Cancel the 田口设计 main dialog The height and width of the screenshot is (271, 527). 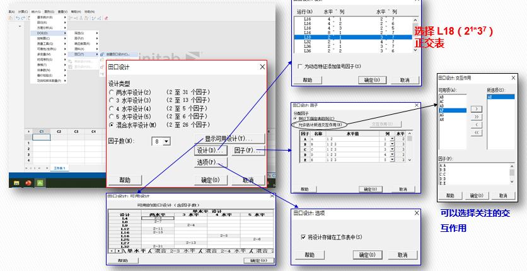pyautogui.click(x=248, y=180)
